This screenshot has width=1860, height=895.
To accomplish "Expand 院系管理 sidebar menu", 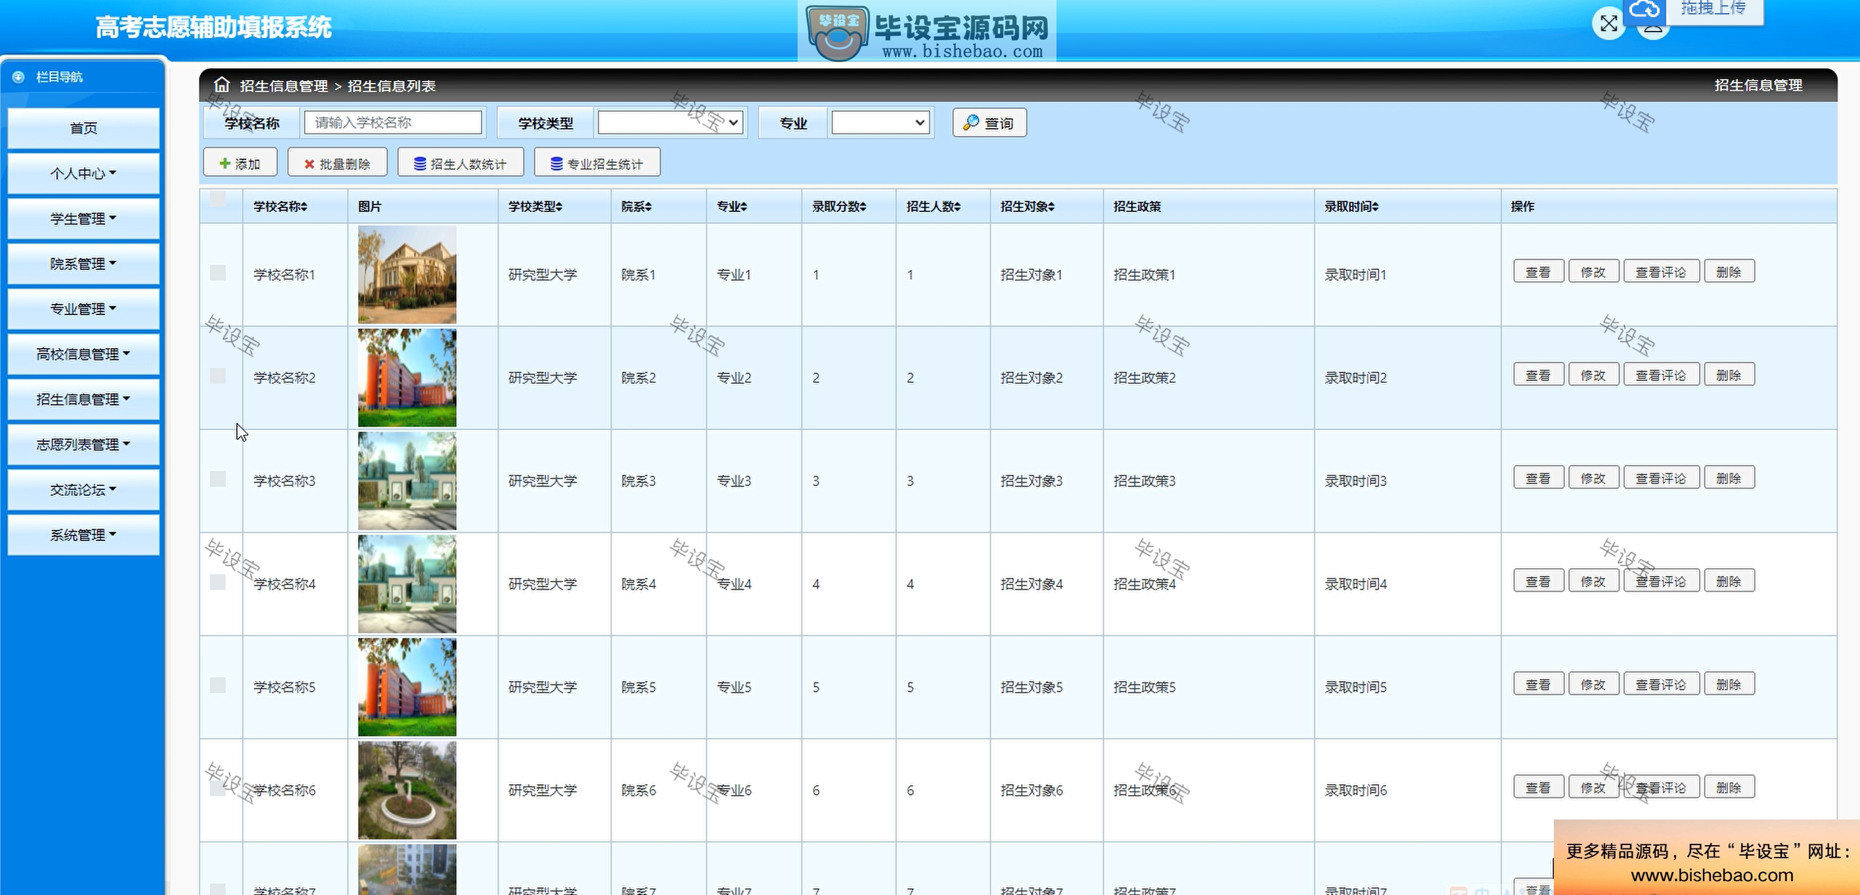I will tap(83, 263).
